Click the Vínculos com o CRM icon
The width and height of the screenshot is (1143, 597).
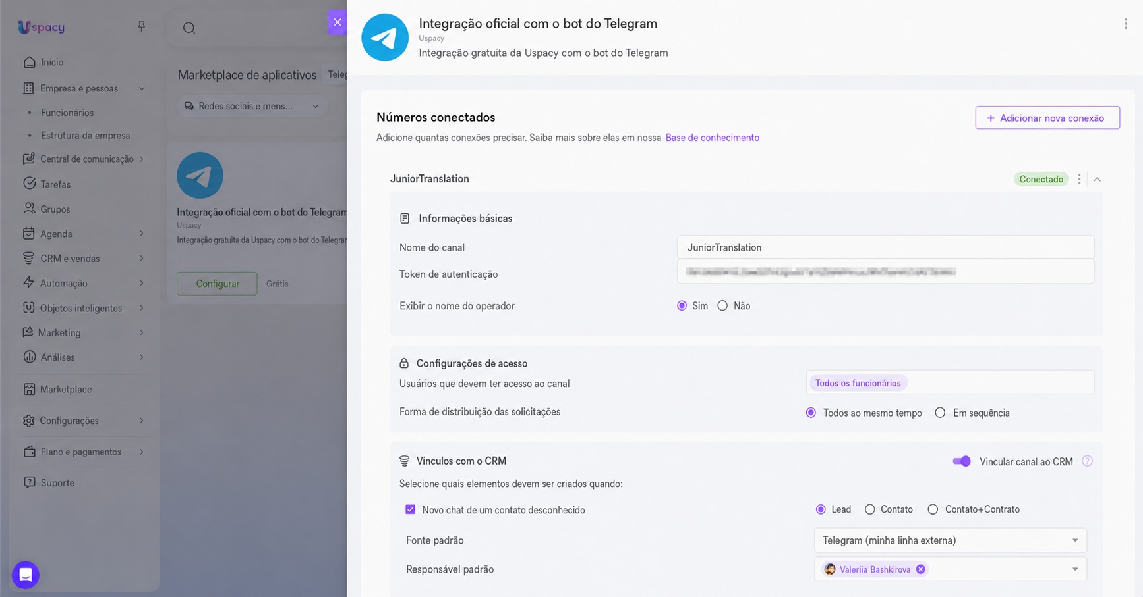point(404,461)
